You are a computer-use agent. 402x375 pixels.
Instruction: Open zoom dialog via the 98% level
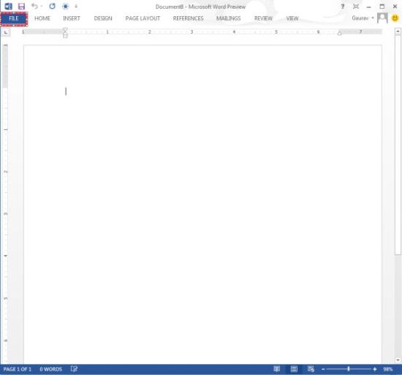388,369
